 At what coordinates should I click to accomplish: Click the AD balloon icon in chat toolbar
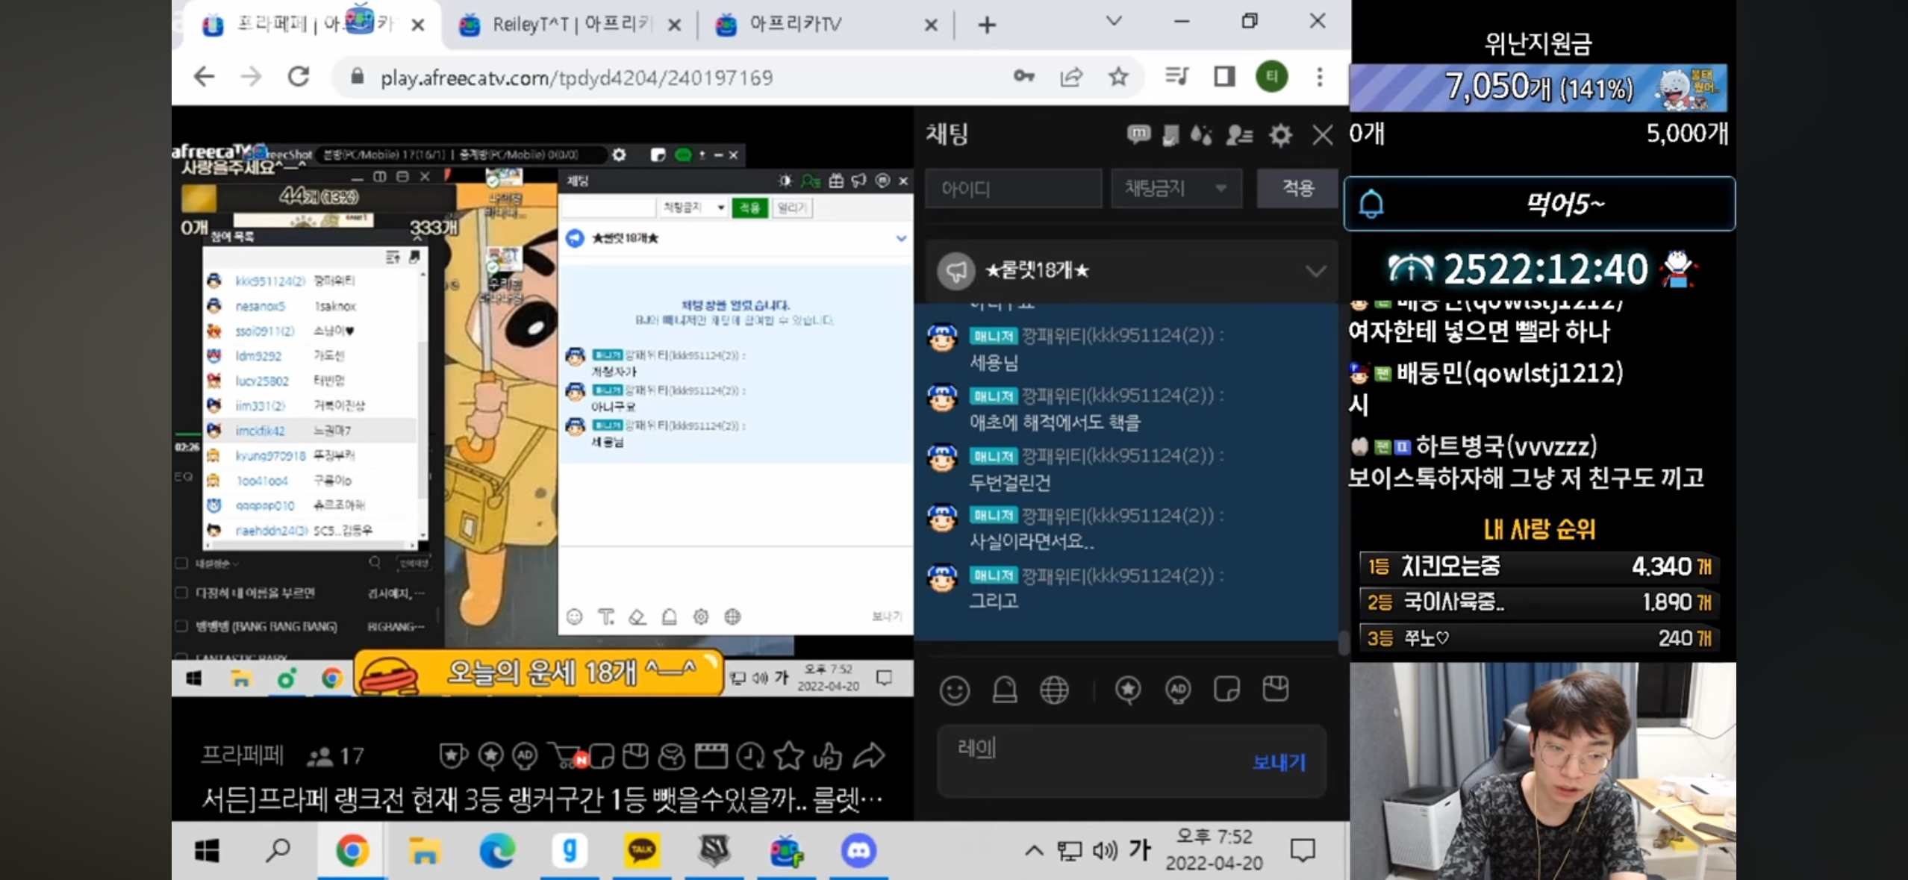click(1177, 690)
